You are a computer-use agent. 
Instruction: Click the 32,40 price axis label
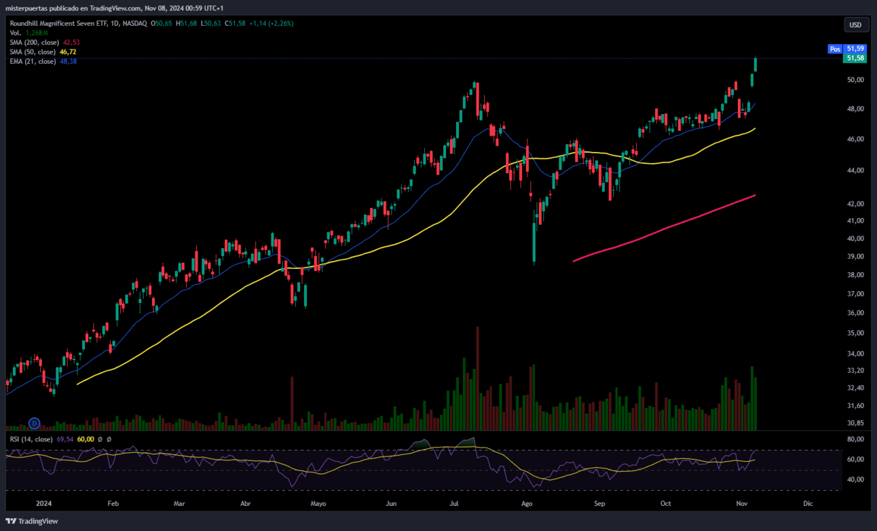tap(855, 388)
